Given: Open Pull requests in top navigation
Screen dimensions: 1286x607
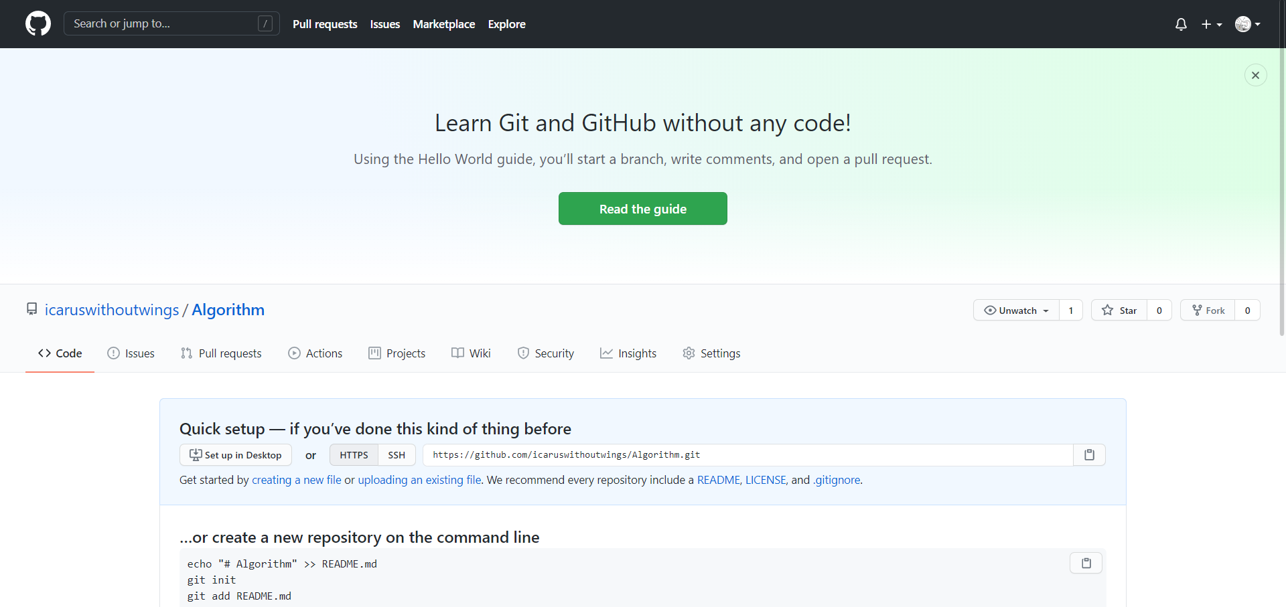Looking at the screenshot, I should [325, 24].
